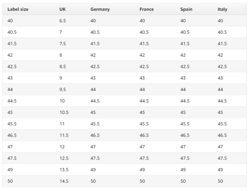250x191 pixels.
Task: Select UK size 8 cell
Action: [61, 55]
